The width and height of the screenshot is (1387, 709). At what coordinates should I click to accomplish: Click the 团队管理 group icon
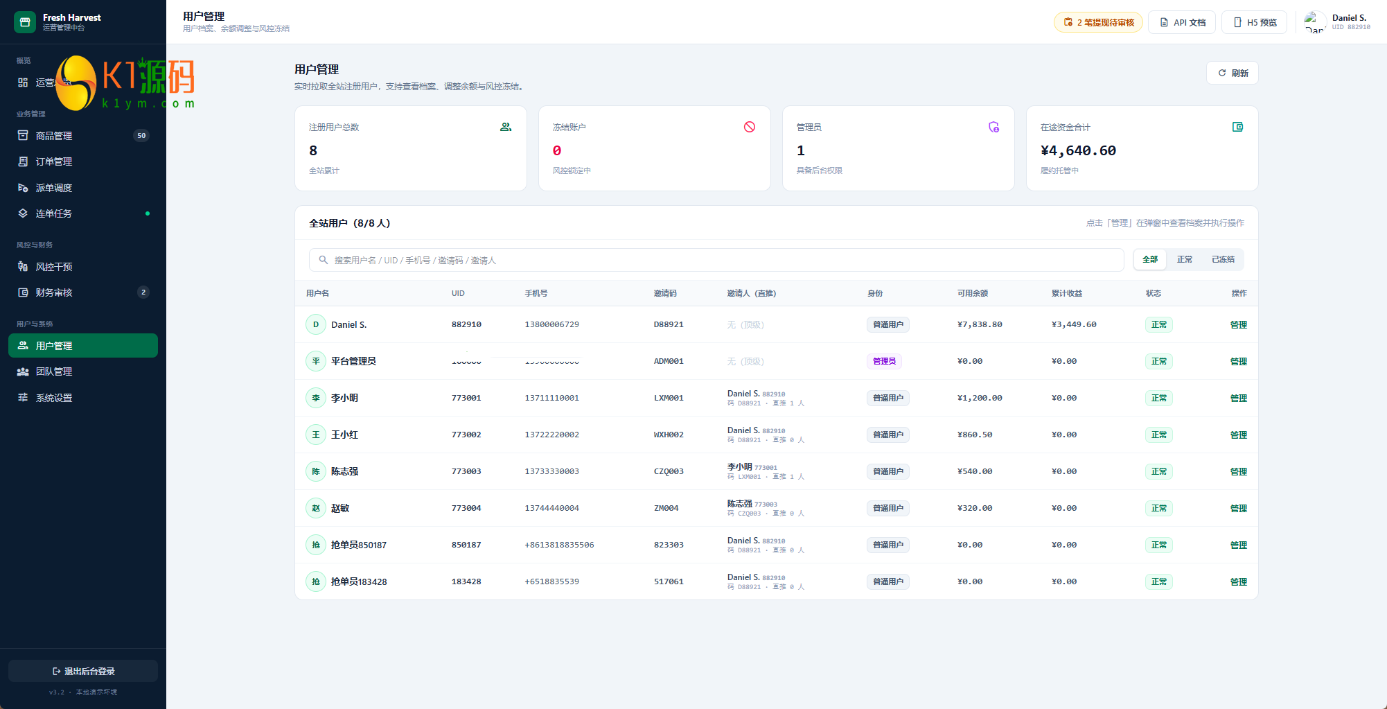[23, 371]
